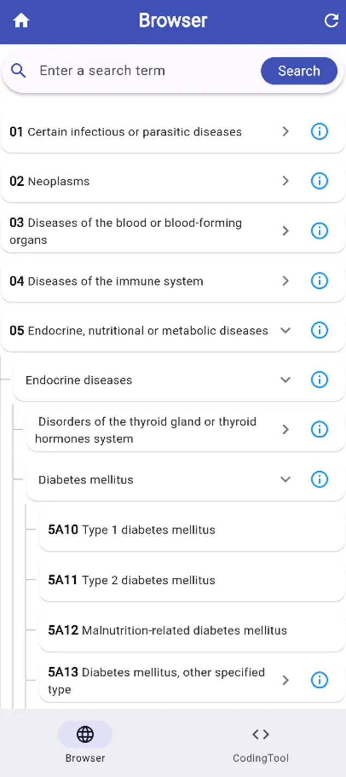View info for Diseases of the immune system
Viewport: 346px width, 777px height.
(319, 281)
